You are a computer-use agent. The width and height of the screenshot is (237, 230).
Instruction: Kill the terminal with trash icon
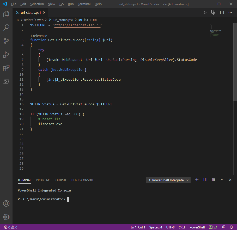click(x=214, y=180)
